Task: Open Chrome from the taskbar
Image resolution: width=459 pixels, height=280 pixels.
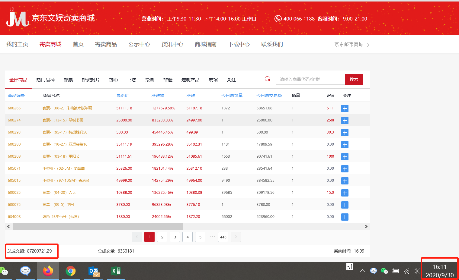Action: pos(71,271)
